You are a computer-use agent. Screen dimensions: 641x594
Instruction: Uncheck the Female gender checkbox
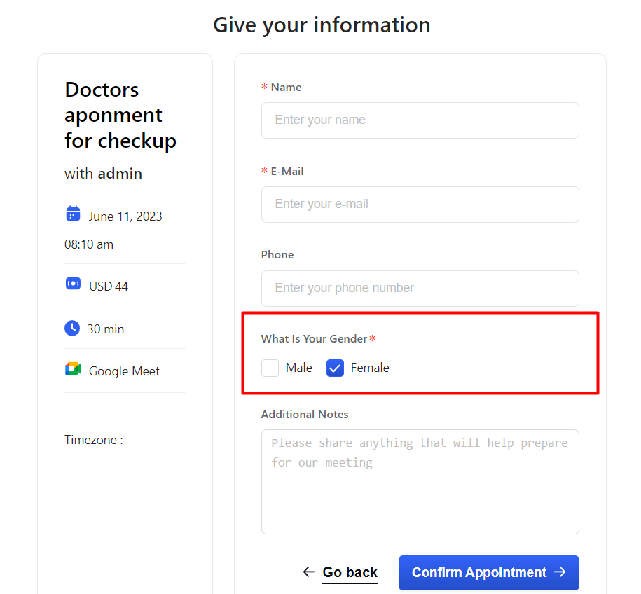point(335,368)
